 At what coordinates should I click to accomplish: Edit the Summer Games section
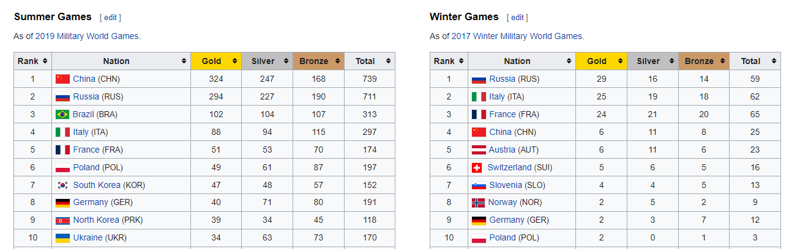110,18
